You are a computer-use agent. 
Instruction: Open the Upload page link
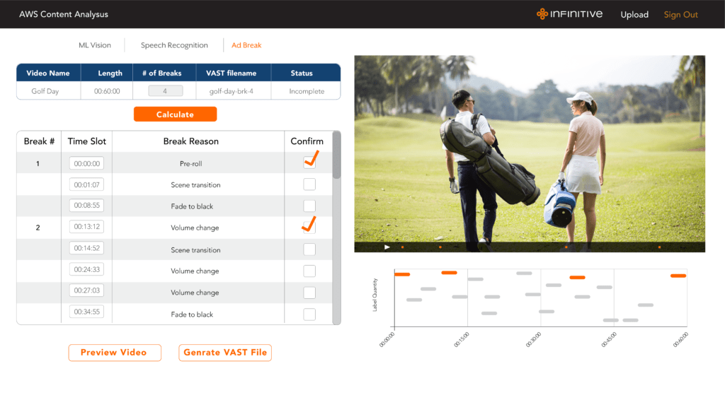pyautogui.click(x=634, y=15)
